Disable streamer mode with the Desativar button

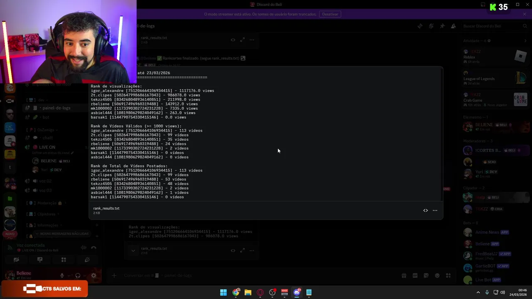[x=330, y=14]
